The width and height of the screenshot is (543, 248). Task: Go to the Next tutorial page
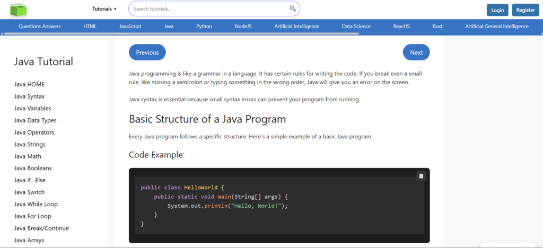(x=416, y=52)
